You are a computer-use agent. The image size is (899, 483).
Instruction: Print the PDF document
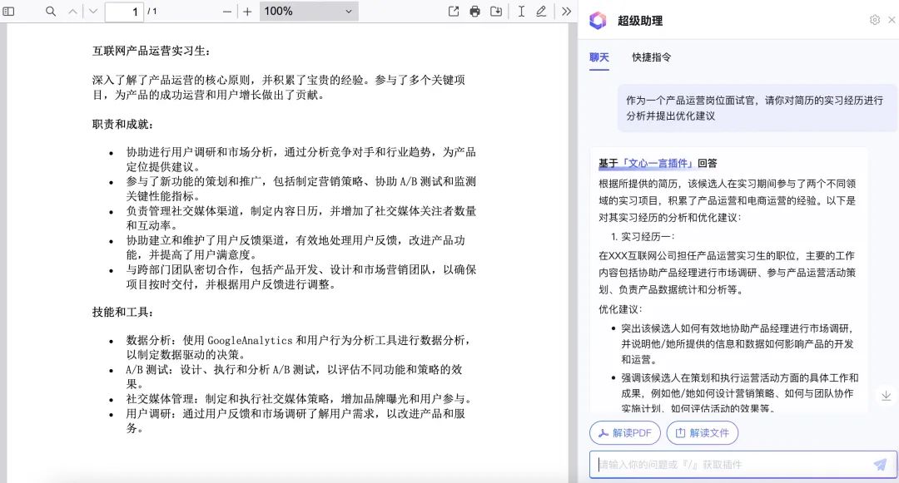click(474, 12)
